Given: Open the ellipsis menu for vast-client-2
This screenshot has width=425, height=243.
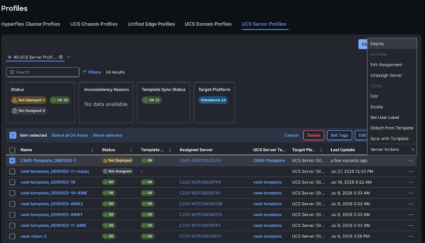Looking at the screenshot, I should pos(410,236).
